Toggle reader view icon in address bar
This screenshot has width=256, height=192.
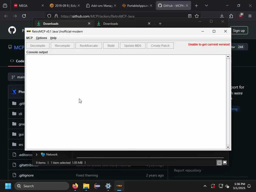pos(189,16)
